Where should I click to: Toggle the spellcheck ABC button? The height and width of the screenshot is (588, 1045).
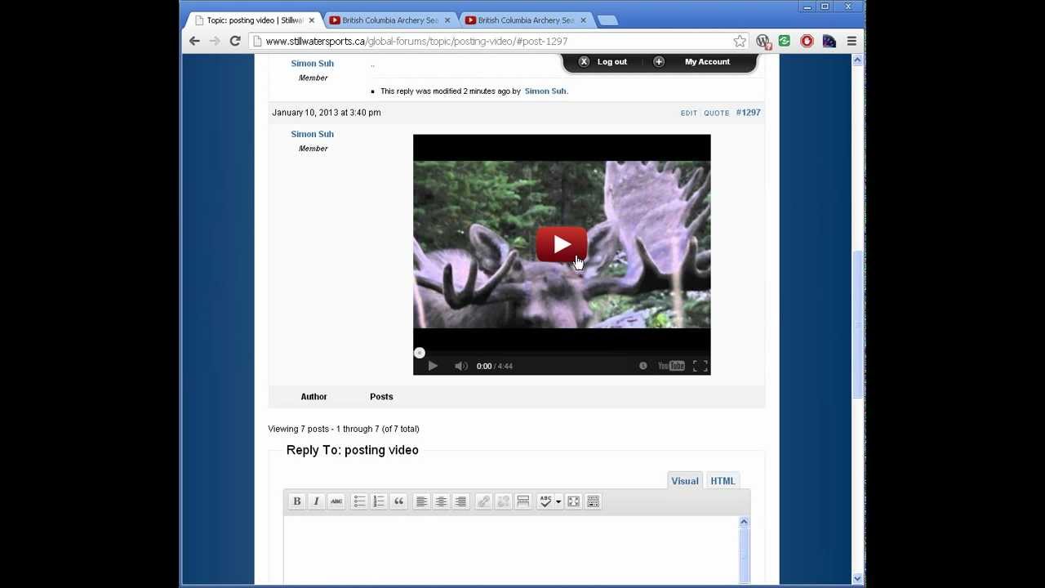coord(545,501)
